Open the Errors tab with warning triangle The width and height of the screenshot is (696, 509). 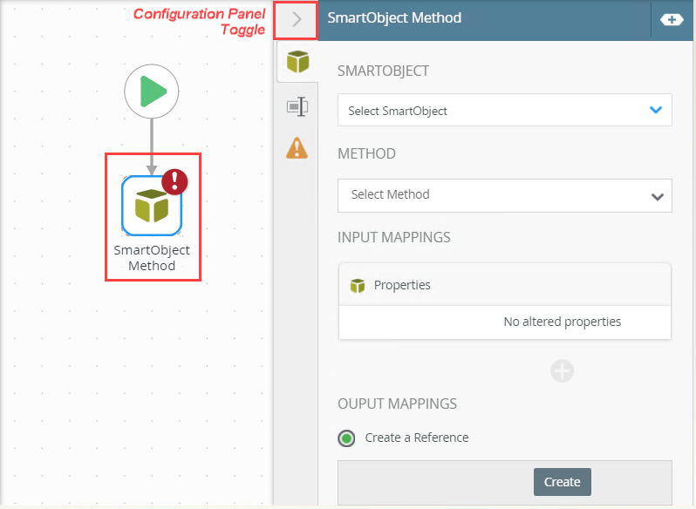pyautogui.click(x=297, y=148)
